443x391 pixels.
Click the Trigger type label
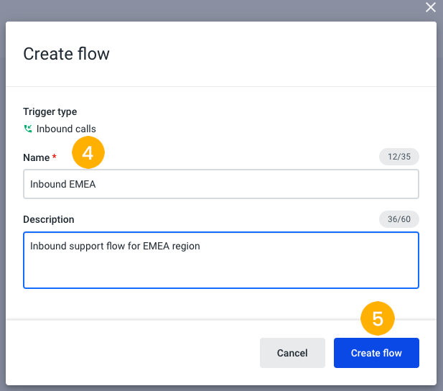pyautogui.click(x=50, y=111)
